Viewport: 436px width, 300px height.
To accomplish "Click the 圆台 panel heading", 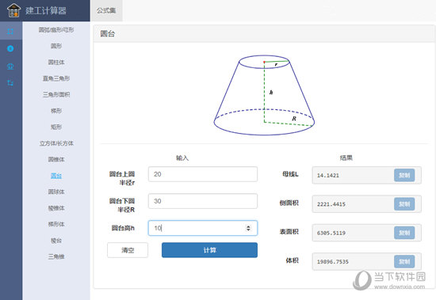I will pos(108,34).
